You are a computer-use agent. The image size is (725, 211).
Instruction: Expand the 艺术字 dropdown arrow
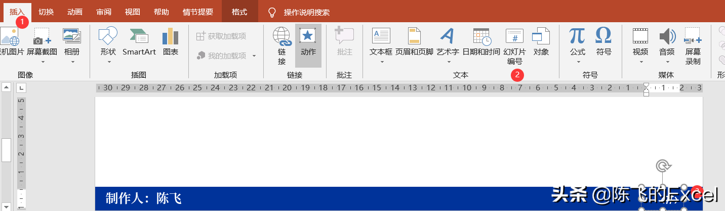coord(448,62)
